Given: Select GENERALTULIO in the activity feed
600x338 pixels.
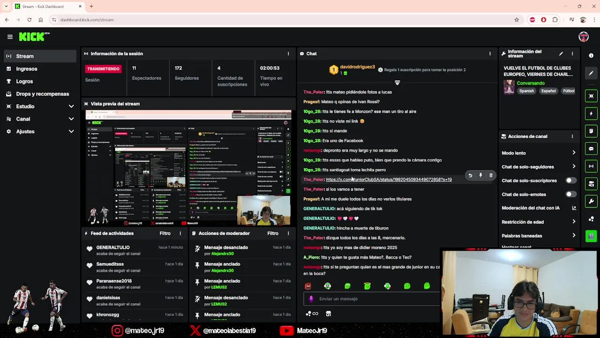Looking at the screenshot, I should pyautogui.click(x=113, y=247).
